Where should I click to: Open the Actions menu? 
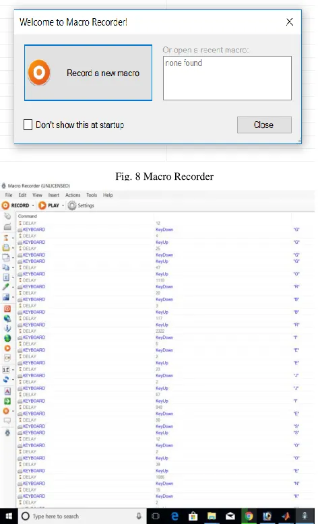point(73,195)
